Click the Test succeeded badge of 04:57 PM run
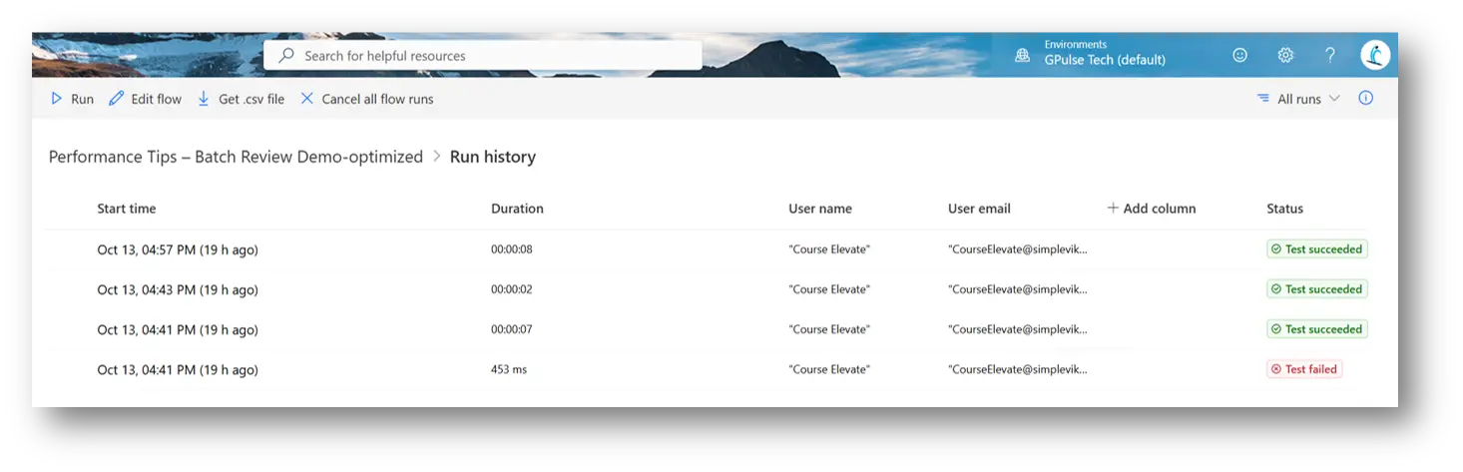 click(x=1317, y=249)
